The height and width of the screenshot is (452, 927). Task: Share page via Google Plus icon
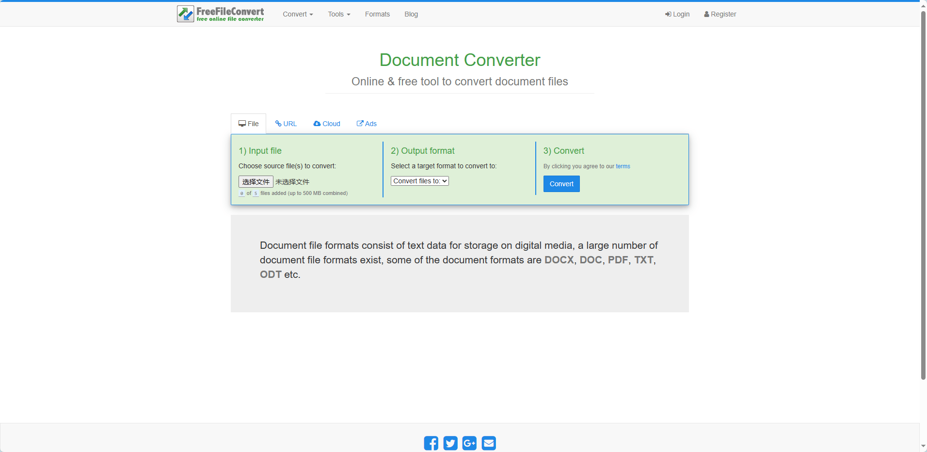[469, 443]
